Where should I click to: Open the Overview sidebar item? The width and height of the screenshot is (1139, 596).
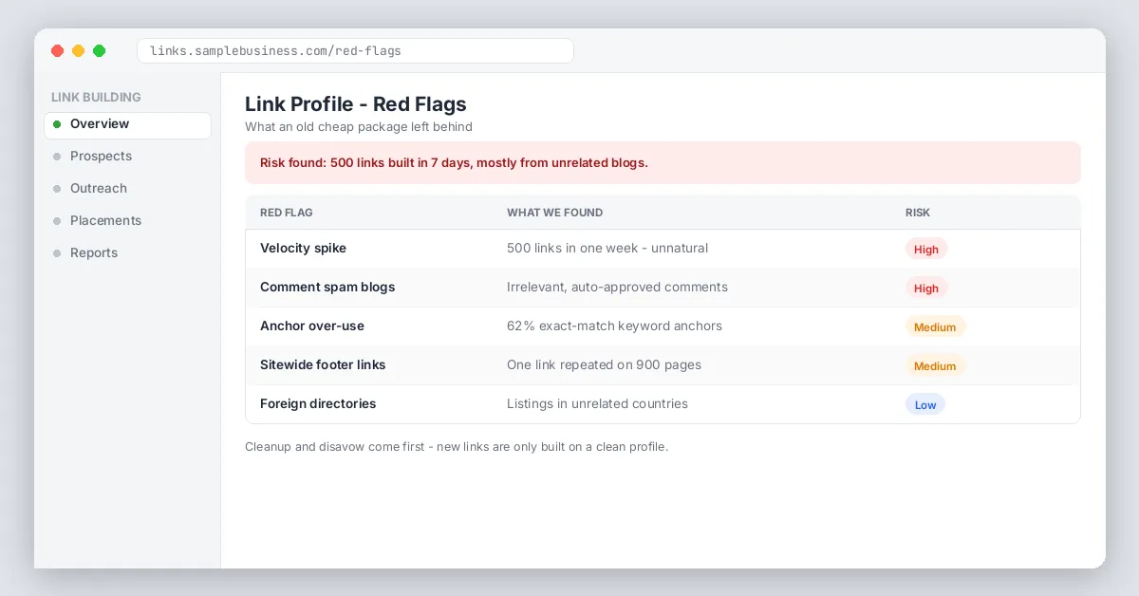[x=127, y=124]
